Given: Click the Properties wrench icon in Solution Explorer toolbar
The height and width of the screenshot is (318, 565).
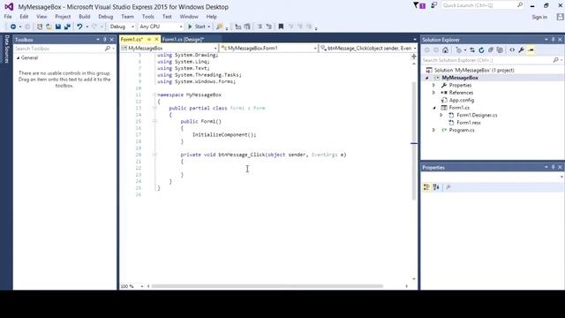Looking at the screenshot, I should coord(521,50).
